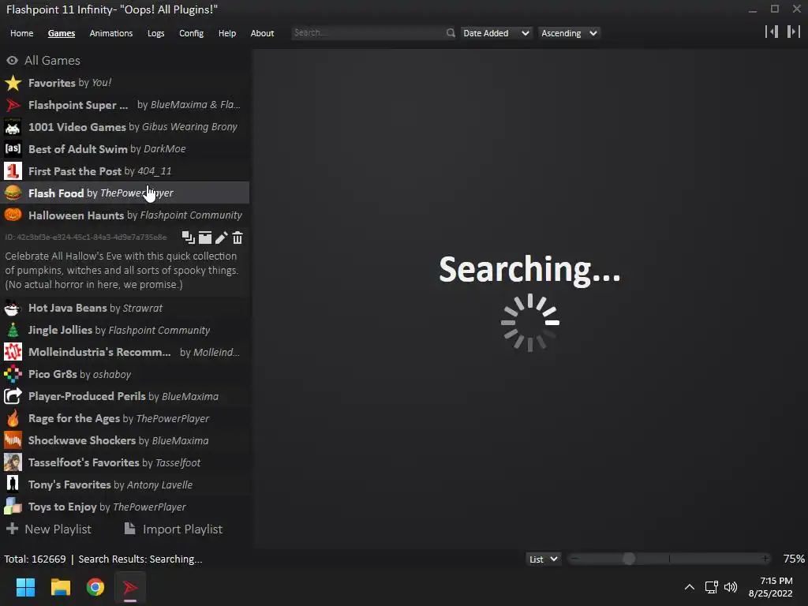This screenshot has width=808, height=606.
Task: Delete Halloween Haunts playlist with trash icon
Action: pyautogui.click(x=237, y=238)
